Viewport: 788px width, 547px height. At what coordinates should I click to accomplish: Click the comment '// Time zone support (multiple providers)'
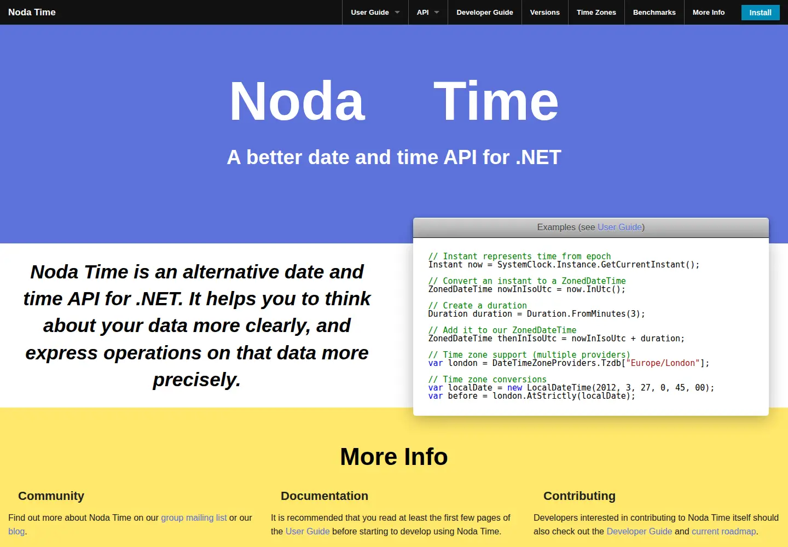529,355
